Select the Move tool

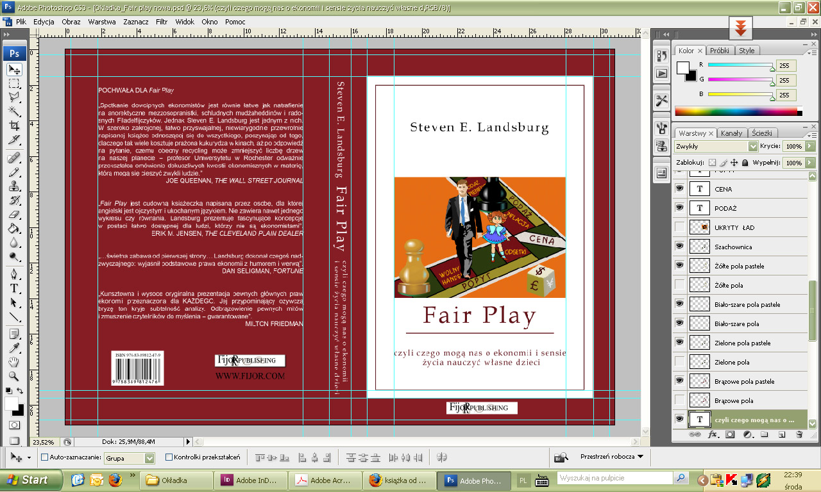coord(14,69)
